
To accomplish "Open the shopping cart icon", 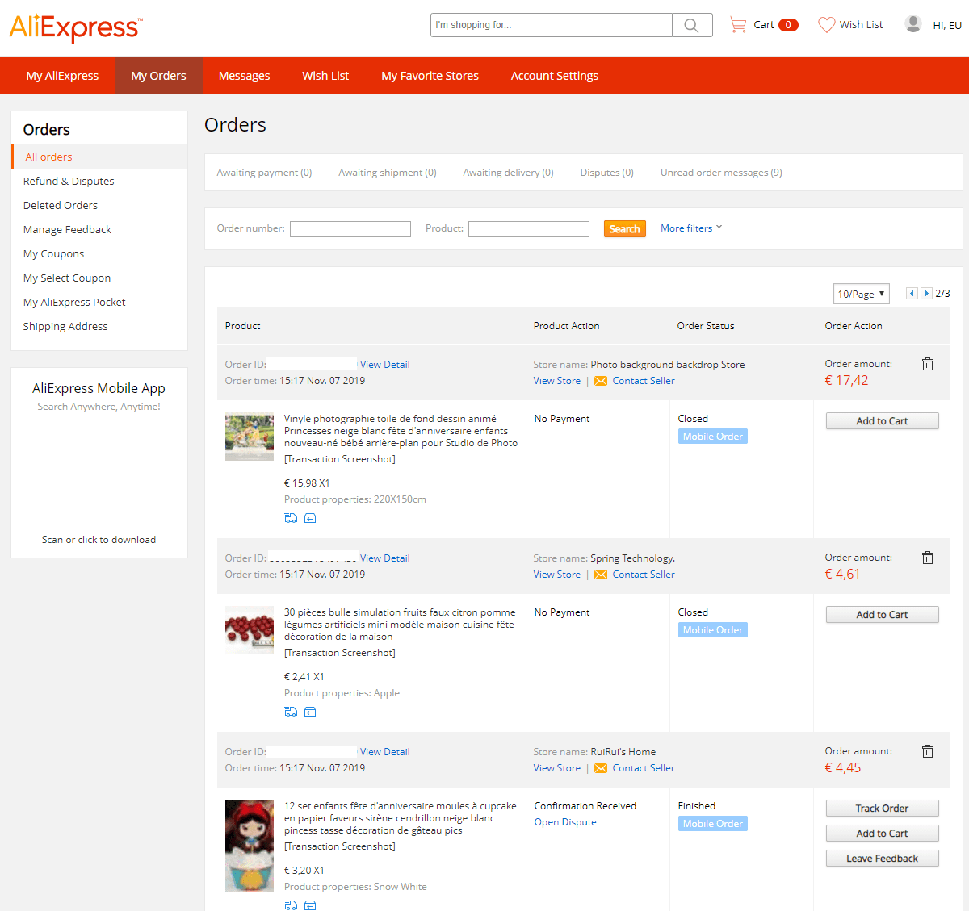I will pos(737,25).
